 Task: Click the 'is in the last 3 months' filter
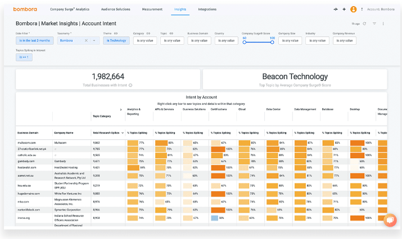pos(35,40)
